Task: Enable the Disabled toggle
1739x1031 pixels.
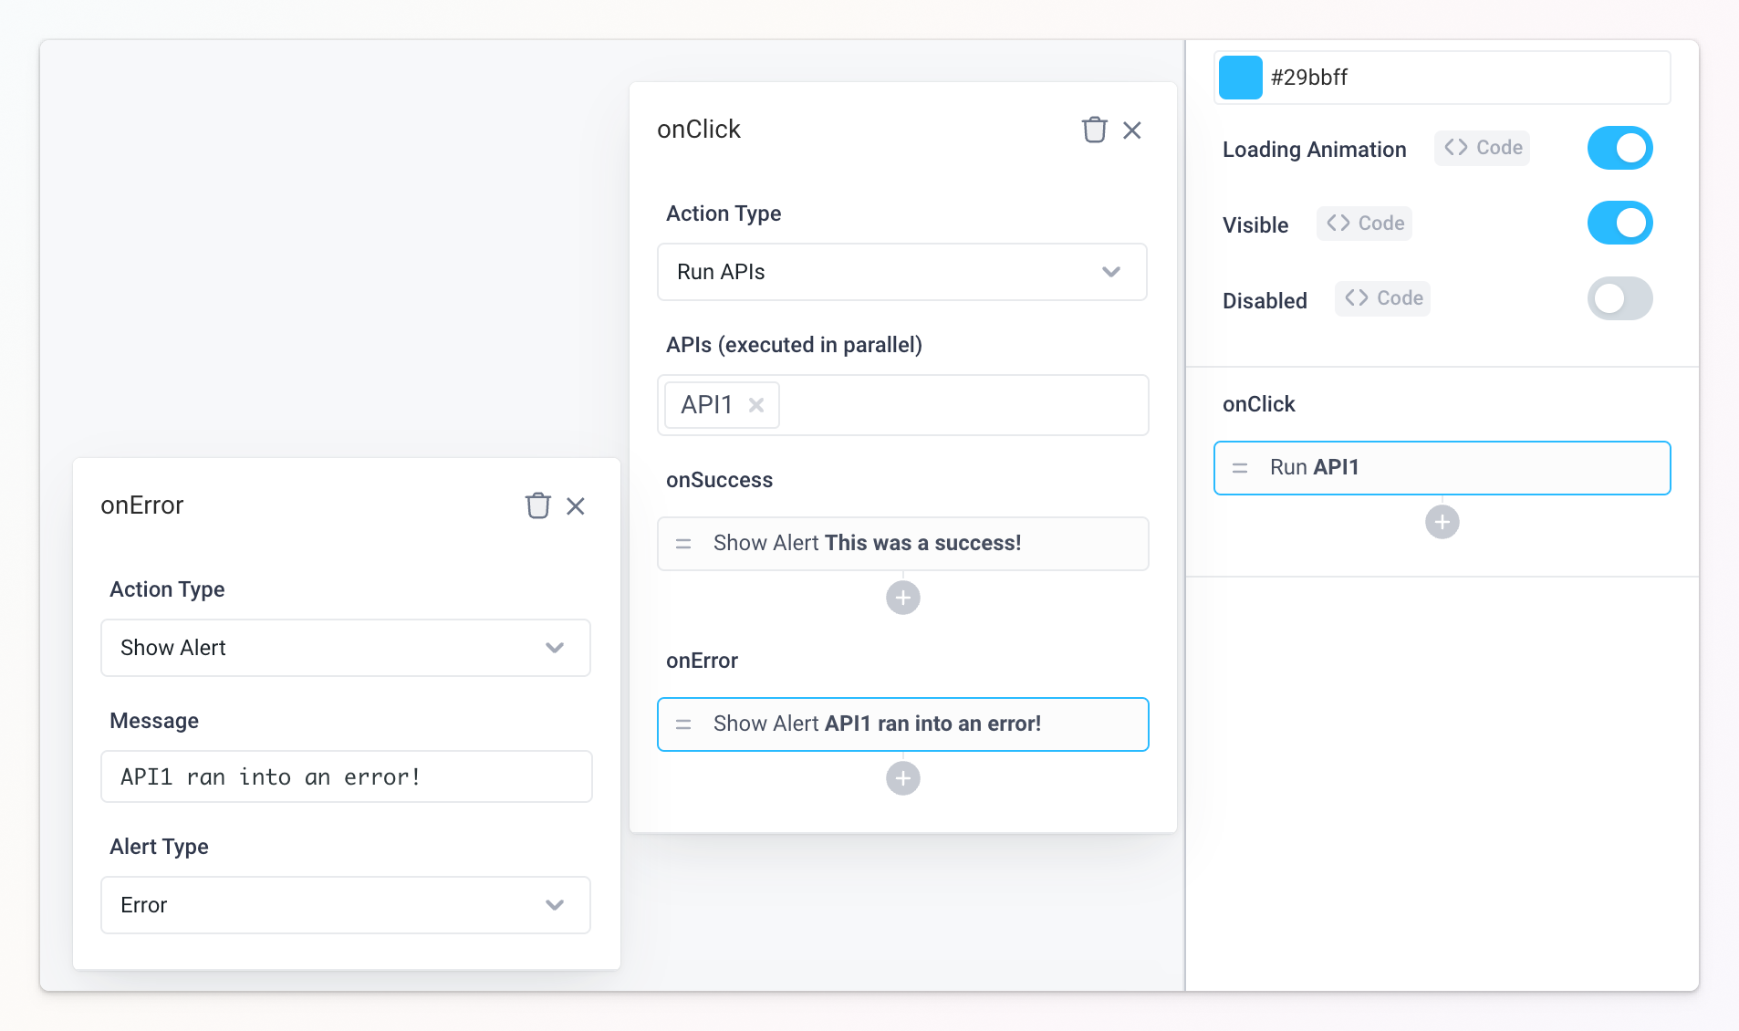Action: tap(1619, 298)
